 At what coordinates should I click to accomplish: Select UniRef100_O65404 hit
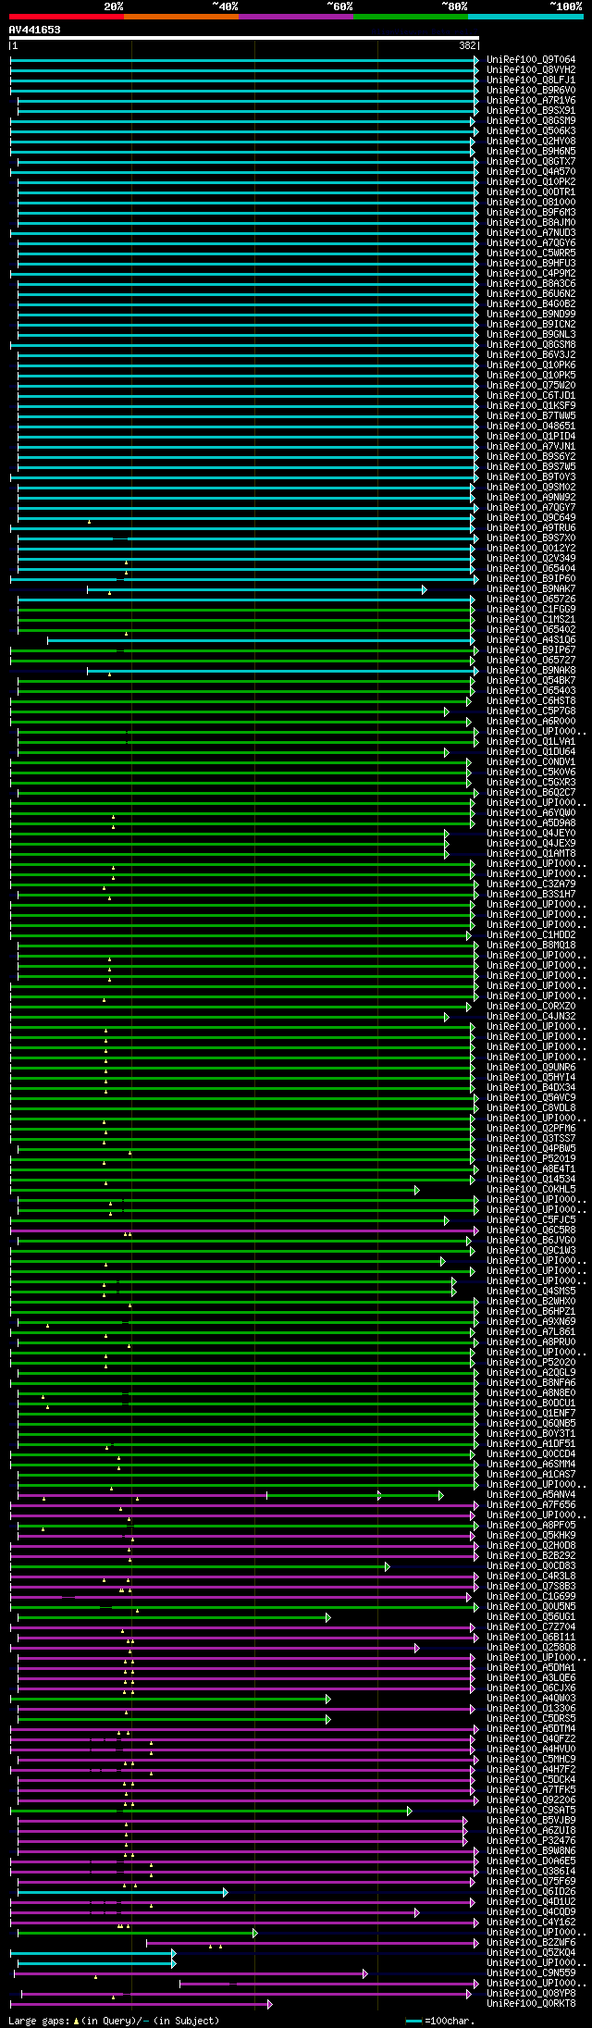click(x=531, y=569)
